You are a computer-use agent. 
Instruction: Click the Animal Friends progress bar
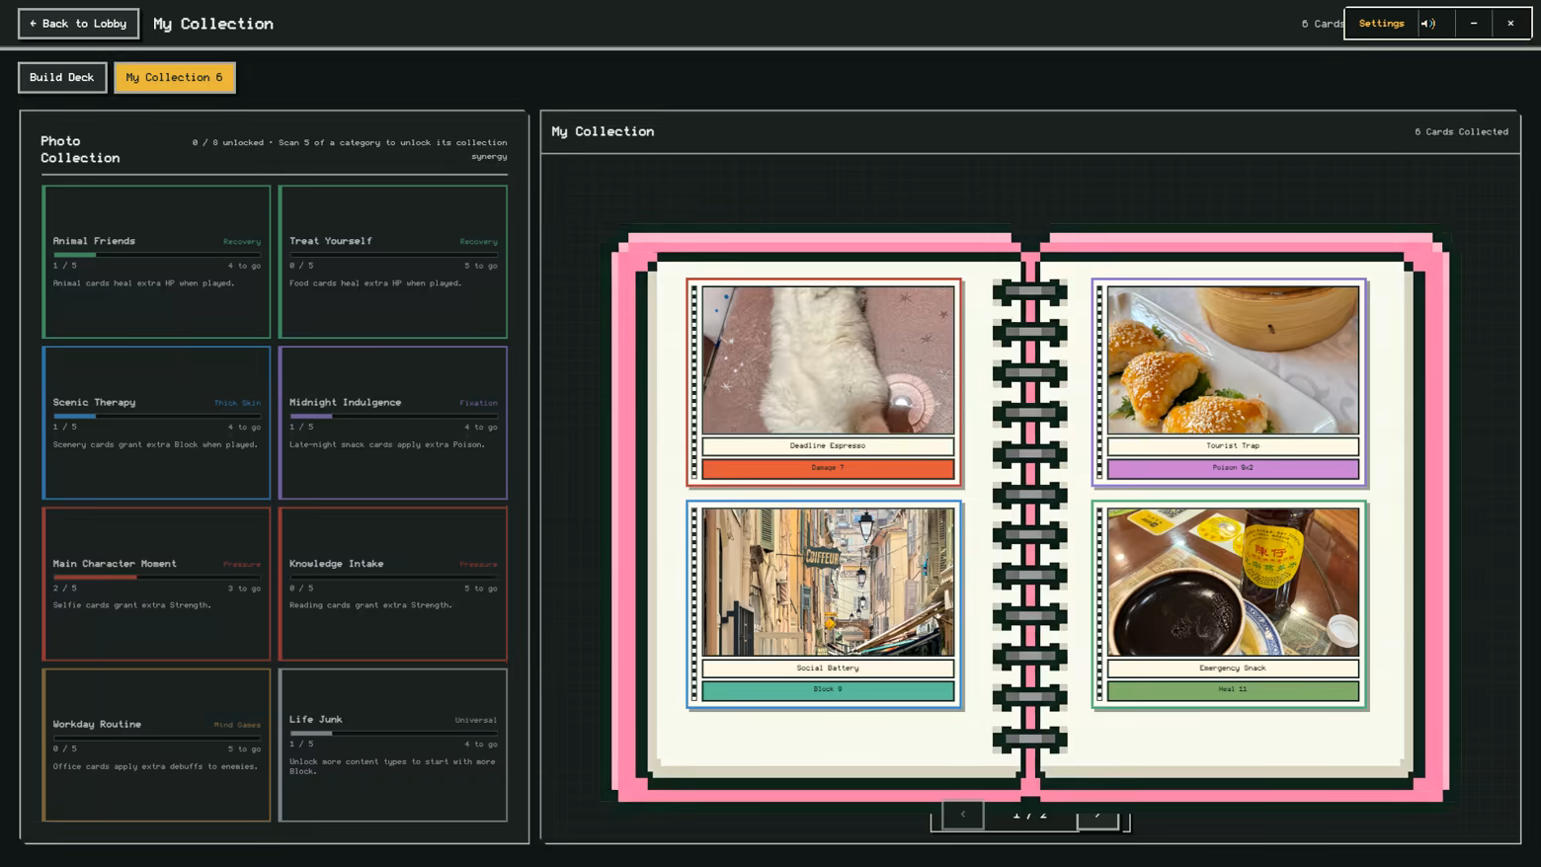tap(157, 255)
